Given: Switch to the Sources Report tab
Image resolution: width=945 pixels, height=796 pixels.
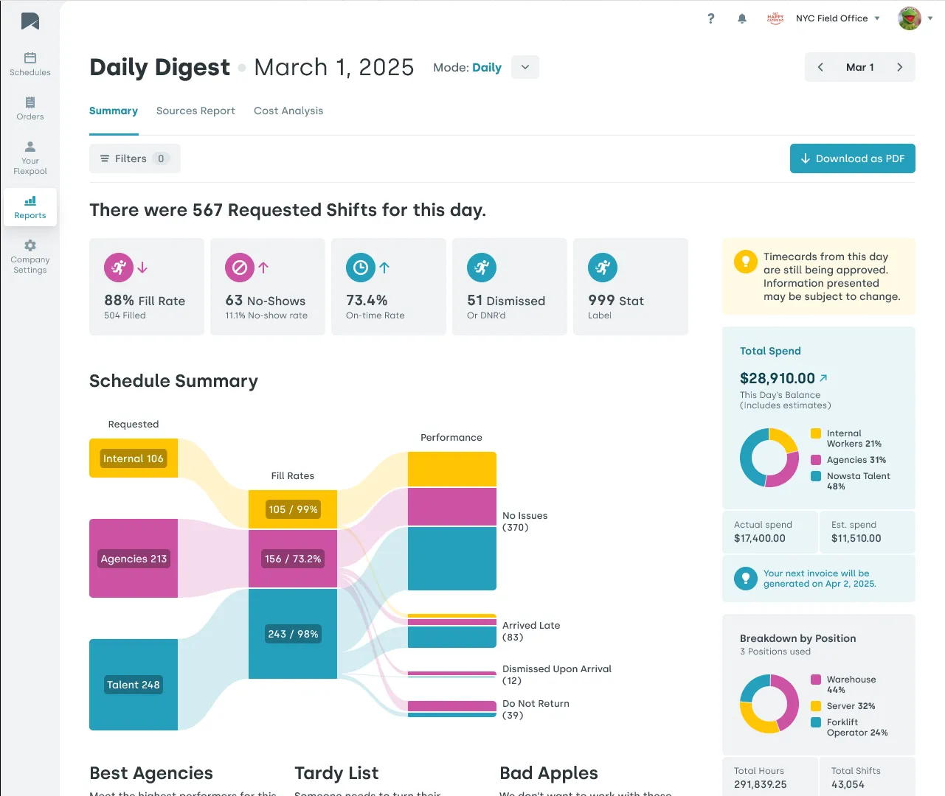Looking at the screenshot, I should click(x=195, y=111).
